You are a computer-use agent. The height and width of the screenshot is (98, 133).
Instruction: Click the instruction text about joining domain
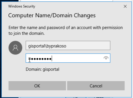[65, 30]
